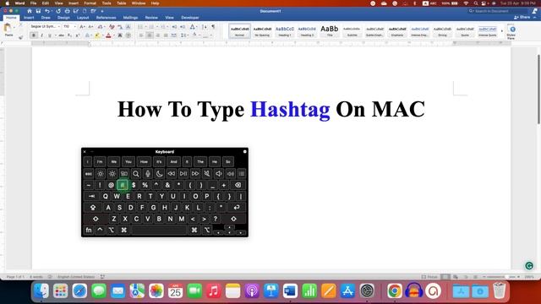This screenshot has width=541, height=304.
Task: Apply the Heading 1 style
Action: (285, 31)
